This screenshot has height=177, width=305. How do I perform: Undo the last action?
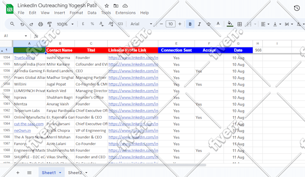[x=22, y=24]
